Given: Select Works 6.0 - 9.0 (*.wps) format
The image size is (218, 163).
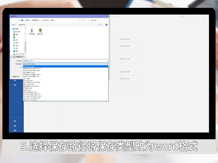Looking at the screenshot, I should [x=66, y=100].
